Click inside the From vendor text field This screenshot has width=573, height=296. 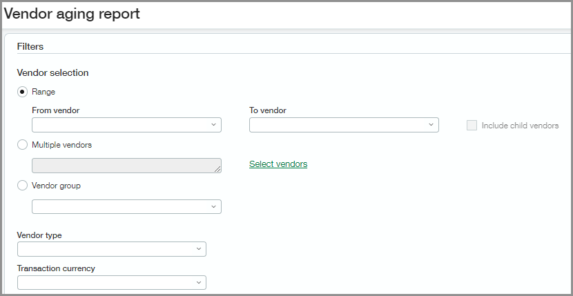(119, 125)
